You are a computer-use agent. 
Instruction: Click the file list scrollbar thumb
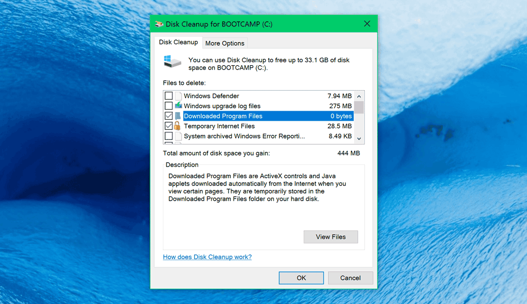click(x=359, y=107)
